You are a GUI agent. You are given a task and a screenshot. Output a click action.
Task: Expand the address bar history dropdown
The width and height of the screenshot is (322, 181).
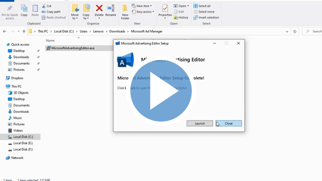tap(287, 31)
